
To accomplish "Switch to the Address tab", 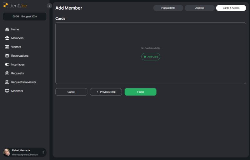I will click(200, 8).
